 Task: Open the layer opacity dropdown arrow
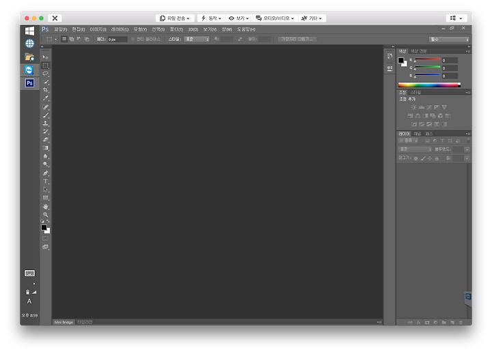point(467,149)
